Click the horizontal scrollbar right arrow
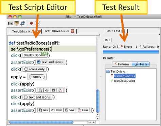The width and height of the screenshot is (161, 126). 94,122
